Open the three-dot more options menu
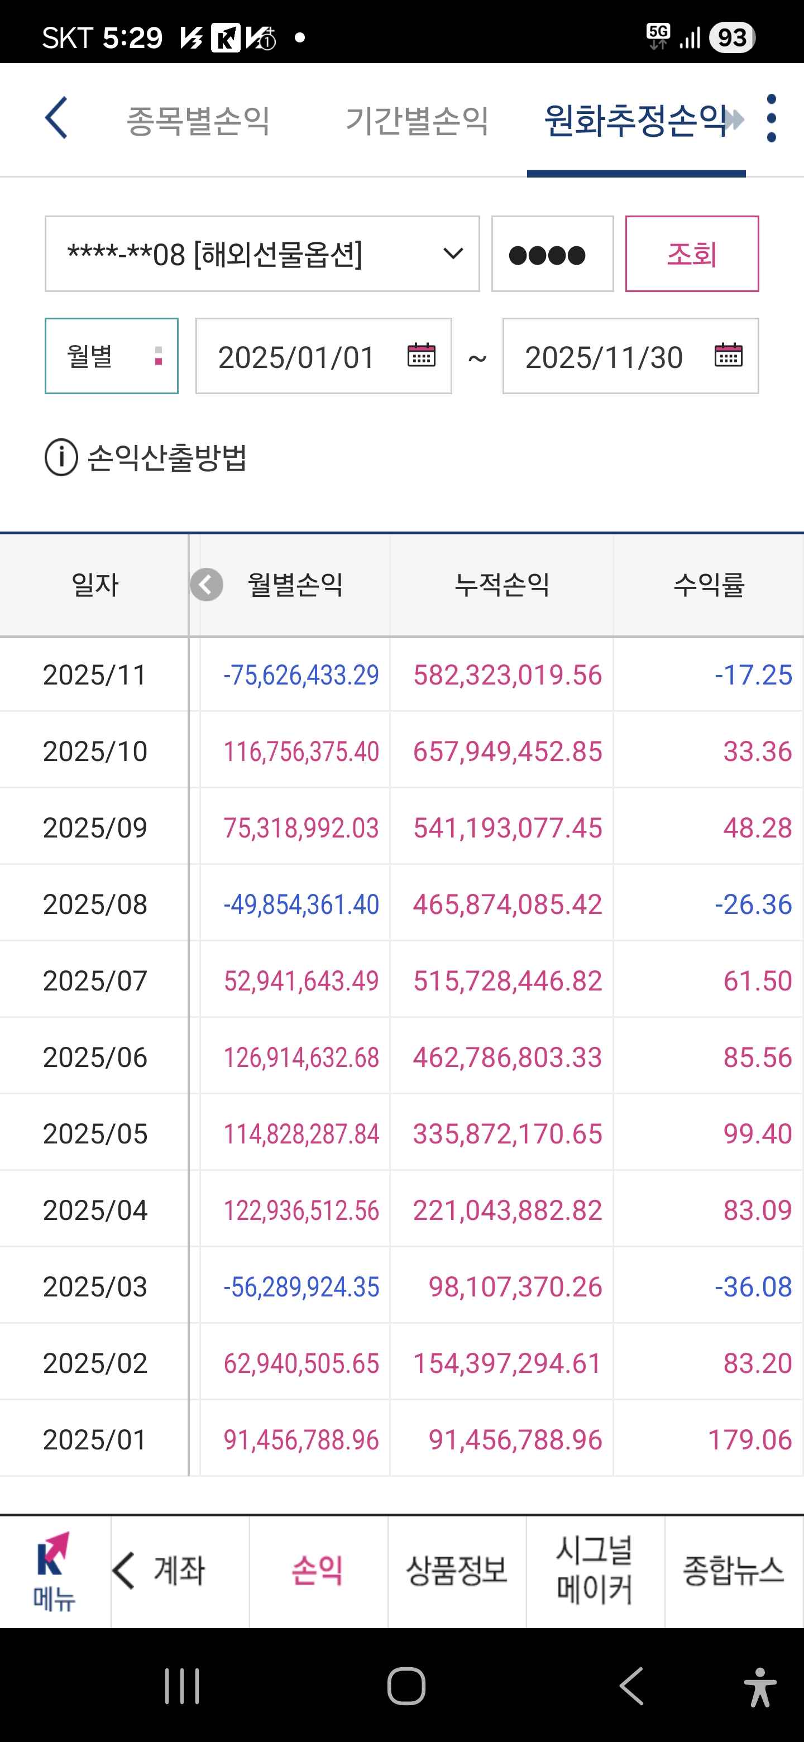The height and width of the screenshot is (1742, 804). pos(772,118)
